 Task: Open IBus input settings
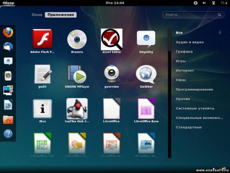point(43,109)
